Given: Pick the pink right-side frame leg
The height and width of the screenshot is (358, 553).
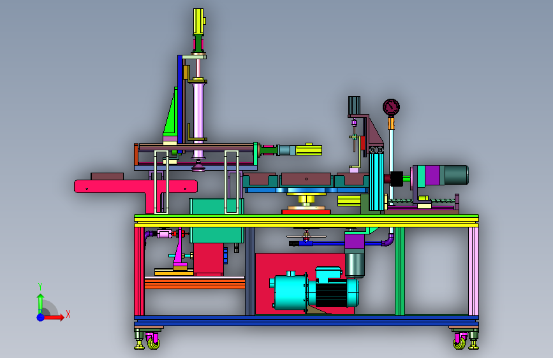Looking at the screenshot, I should pyautogui.click(x=473, y=271).
